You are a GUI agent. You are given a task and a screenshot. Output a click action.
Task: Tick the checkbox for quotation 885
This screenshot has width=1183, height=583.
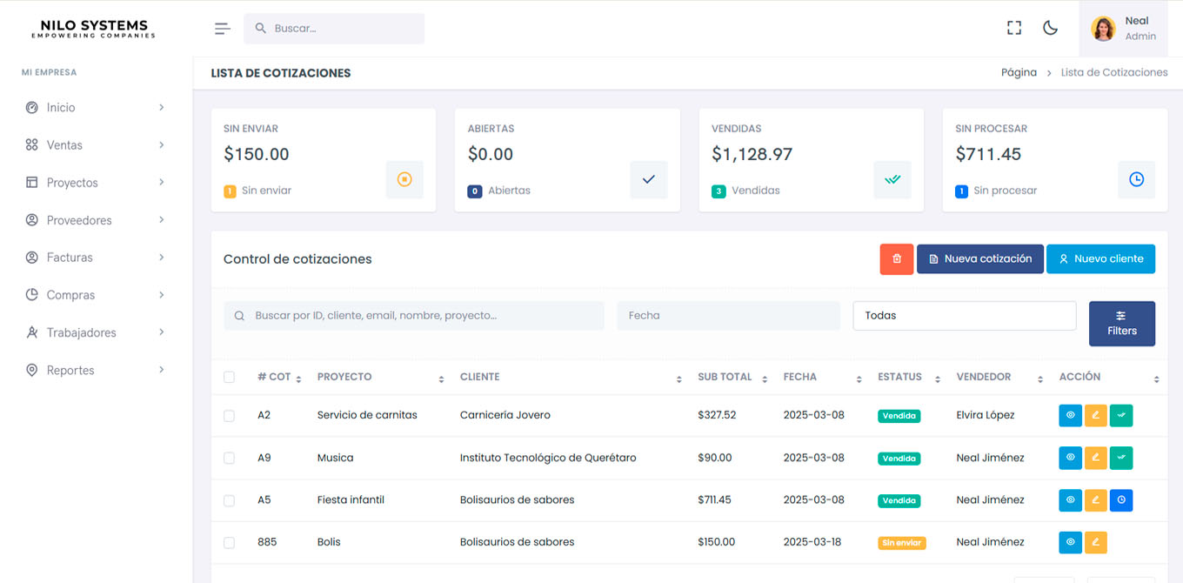point(229,542)
